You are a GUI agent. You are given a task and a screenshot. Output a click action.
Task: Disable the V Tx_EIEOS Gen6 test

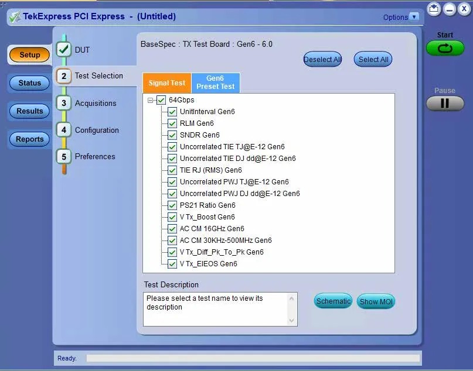pyautogui.click(x=172, y=264)
